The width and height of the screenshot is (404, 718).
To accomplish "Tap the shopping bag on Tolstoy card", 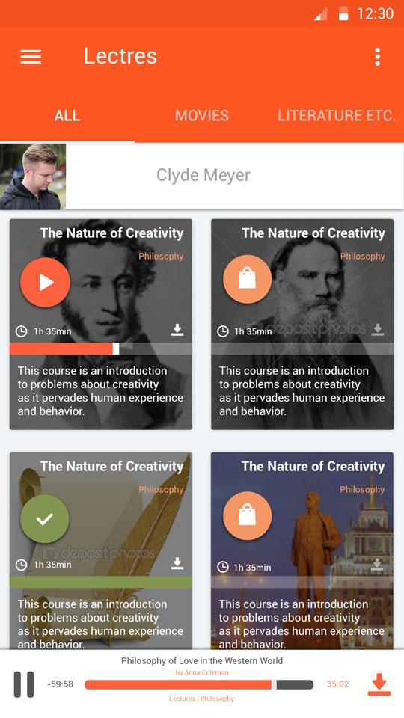I will pyautogui.click(x=248, y=279).
